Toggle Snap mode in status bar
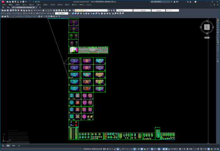Image resolution: width=220 pixels, height=151 pixels. tap(110, 149)
